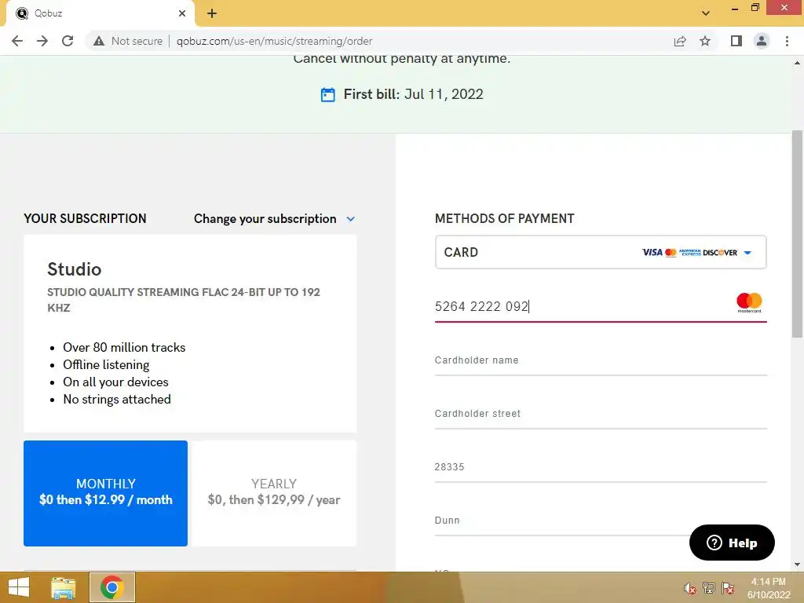Close the Qobuz tab
This screenshot has width=804, height=603.
coord(182,13)
